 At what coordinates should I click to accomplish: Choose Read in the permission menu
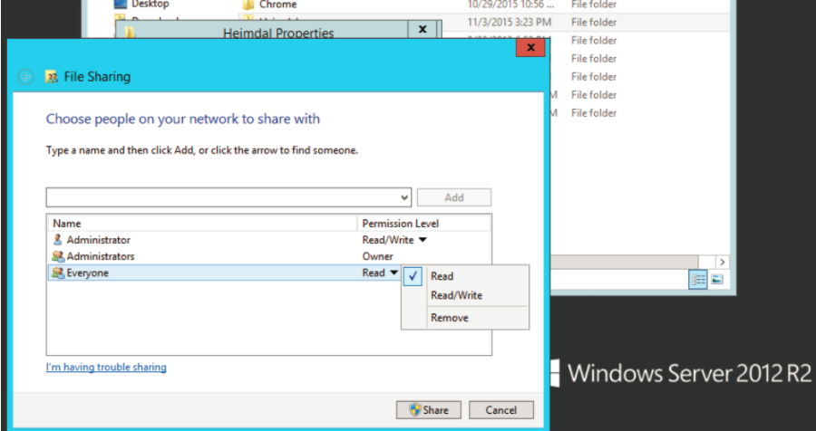[465, 276]
